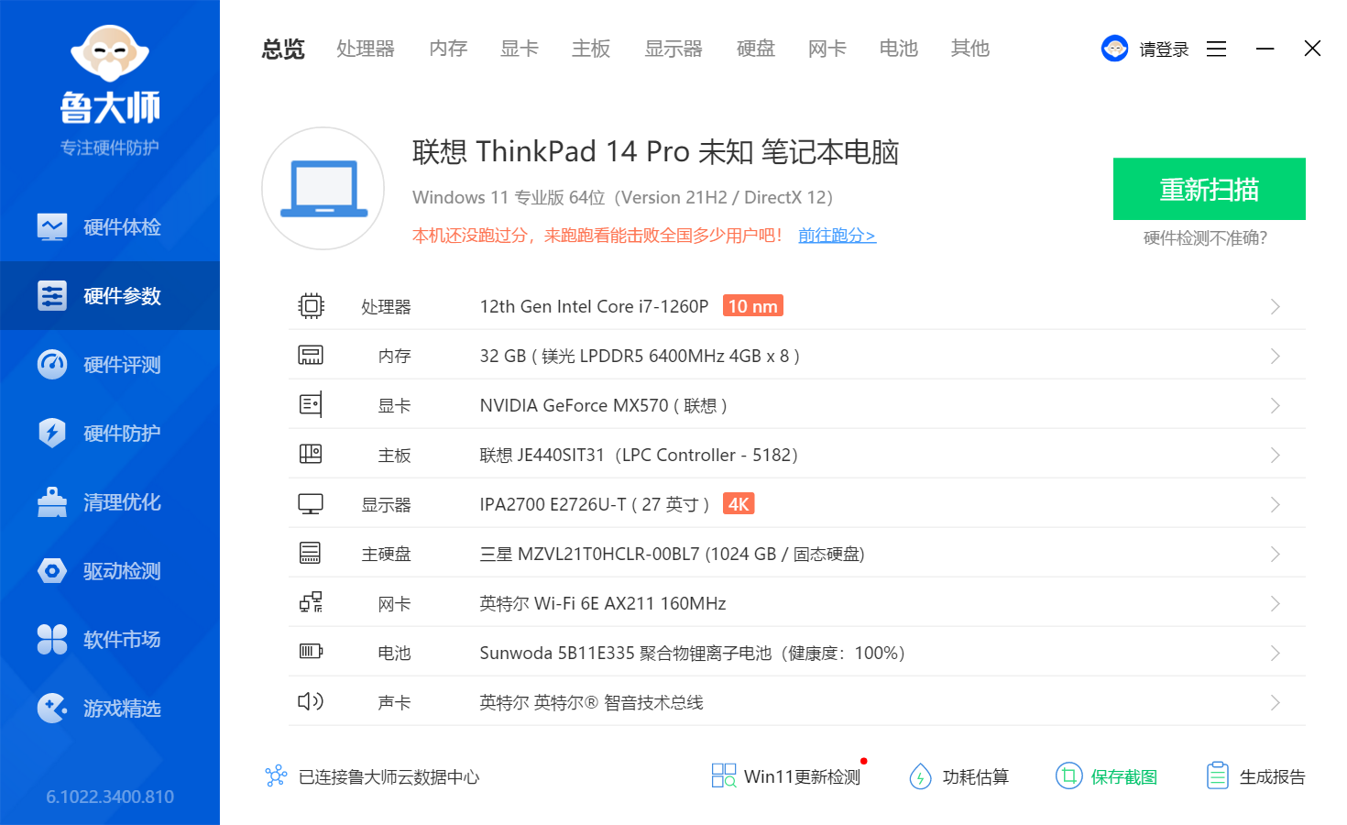The width and height of the screenshot is (1347, 825).
Task: Click the 32 GB 镁光 LPDDR5 memory text
Action: coord(640,356)
